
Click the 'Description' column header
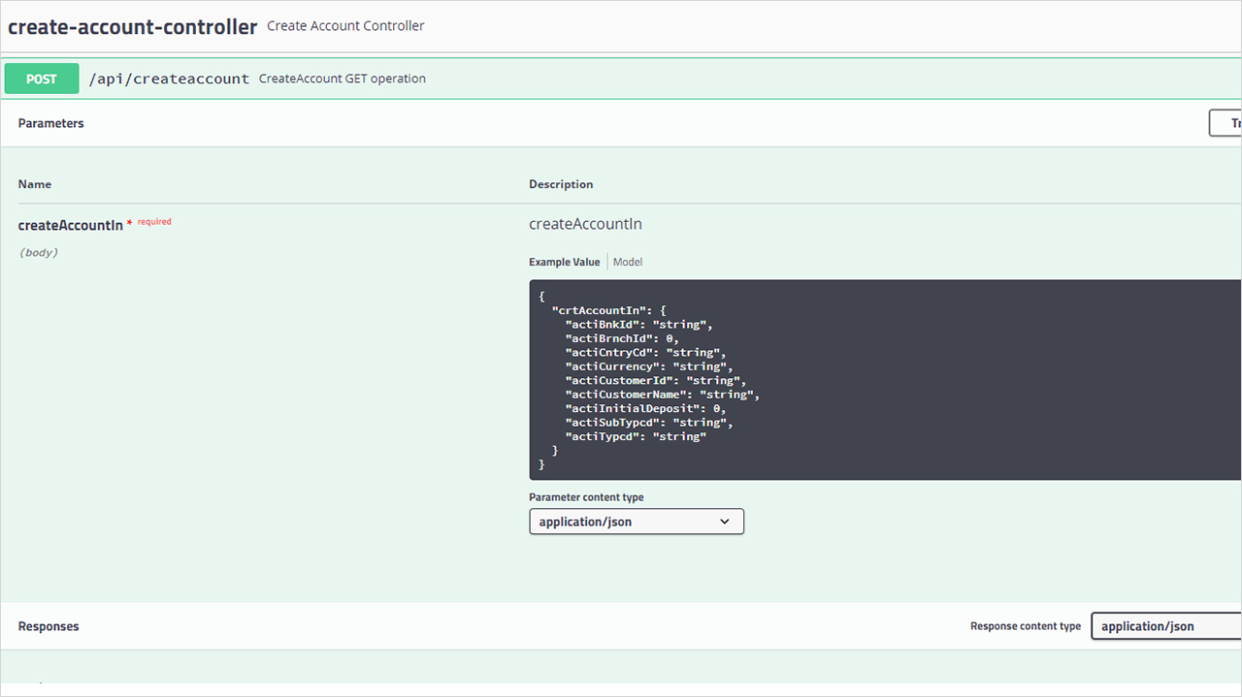[561, 184]
